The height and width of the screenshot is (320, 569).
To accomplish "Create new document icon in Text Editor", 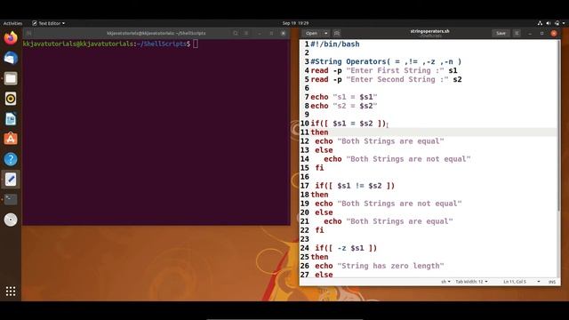I will [337, 33].
